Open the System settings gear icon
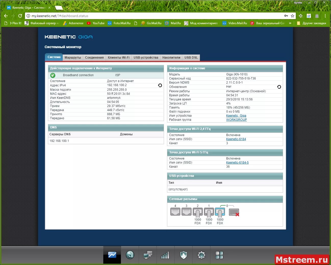Viewport: 331px width, 265px height. click(201, 255)
